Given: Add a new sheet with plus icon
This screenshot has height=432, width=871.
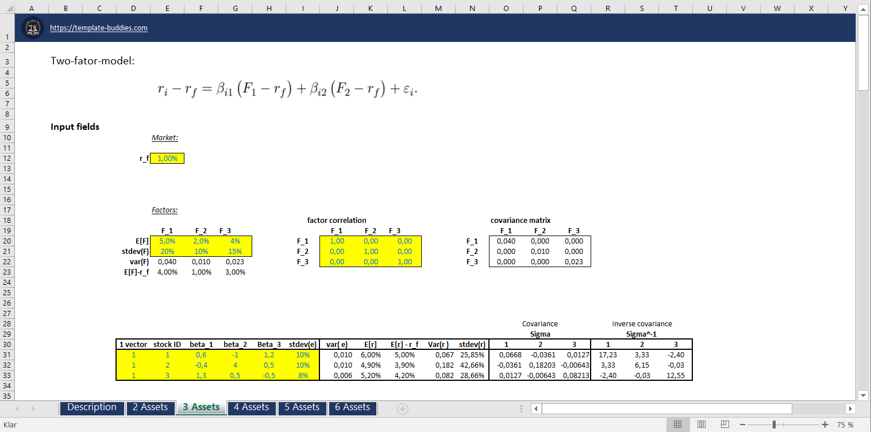Looking at the screenshot, I should point(403,408).
